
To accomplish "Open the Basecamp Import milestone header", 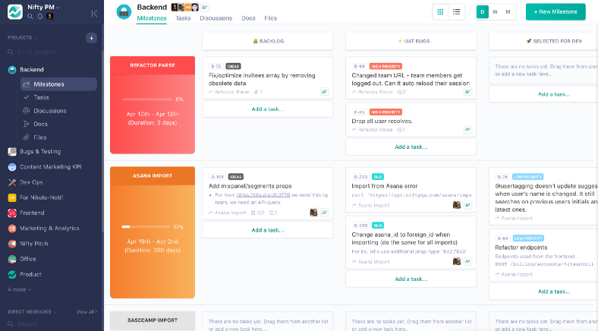I will 153,320.
